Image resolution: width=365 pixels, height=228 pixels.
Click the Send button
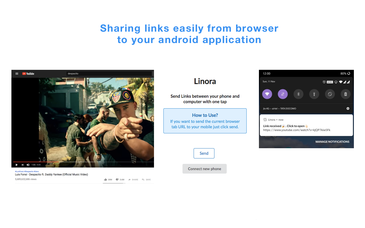(x=204, y=153)
